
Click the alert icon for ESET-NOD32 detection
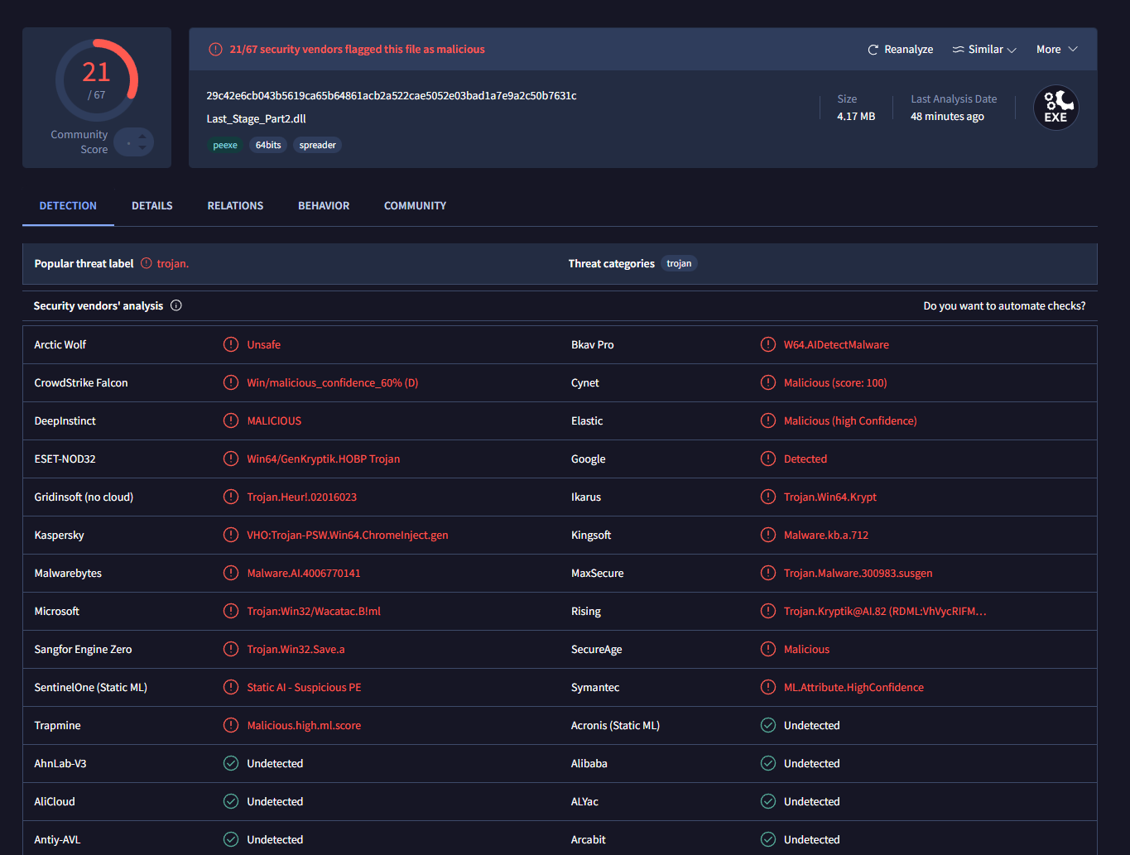[231, 459]
